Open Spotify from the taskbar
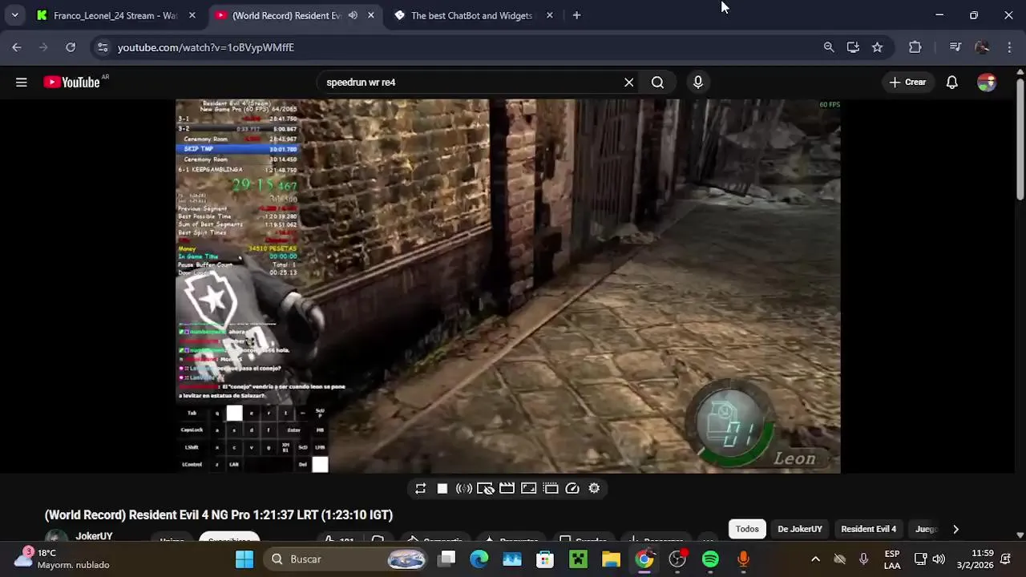This screenshot has height=577, width=1026. [x=710, y=559]
